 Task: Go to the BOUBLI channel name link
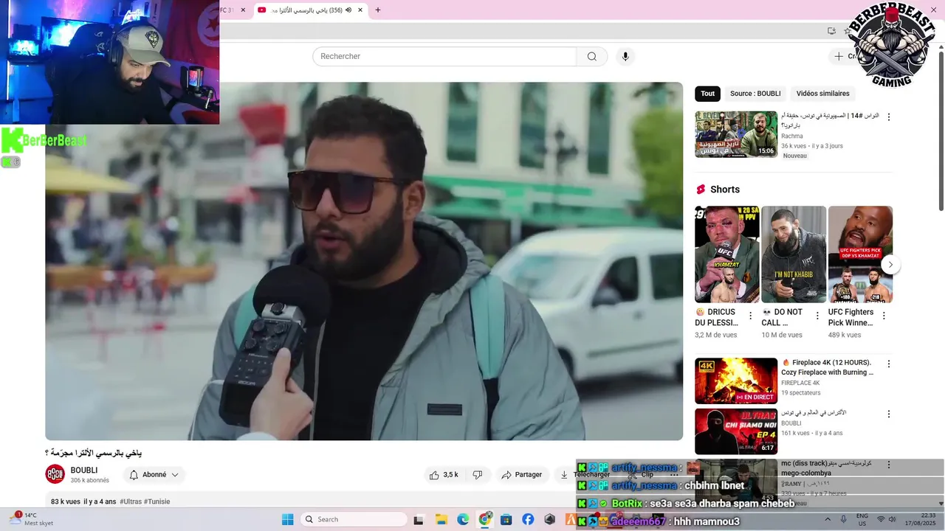84,471
